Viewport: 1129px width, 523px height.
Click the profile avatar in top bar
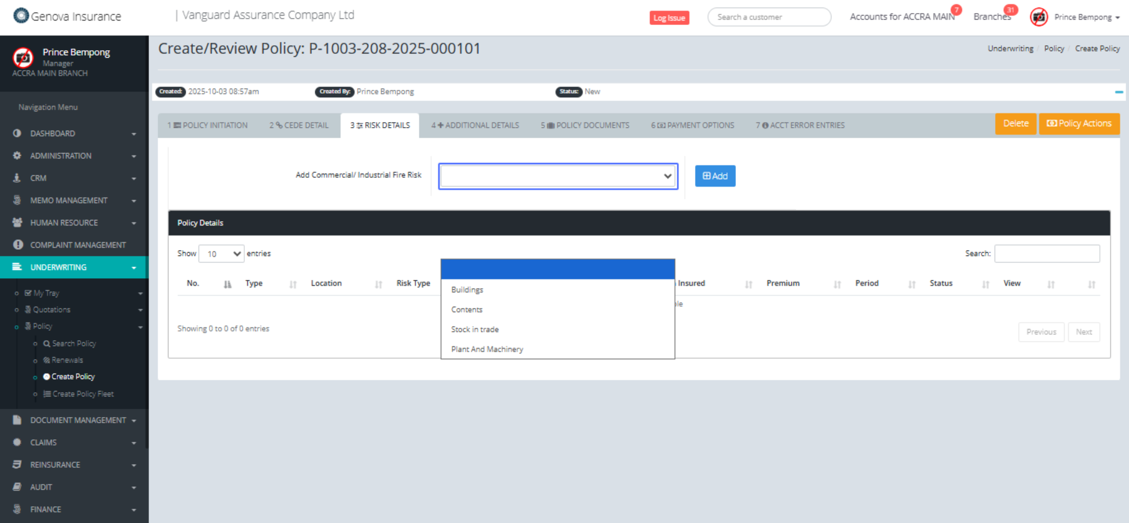pyautogui.click(x=1038, y=17)
